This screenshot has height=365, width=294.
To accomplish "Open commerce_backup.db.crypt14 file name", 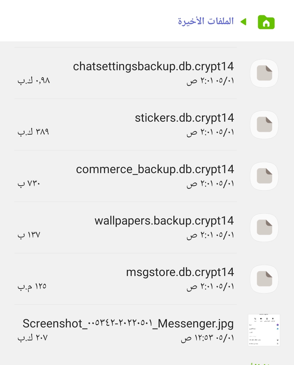I will click(155, 169).
